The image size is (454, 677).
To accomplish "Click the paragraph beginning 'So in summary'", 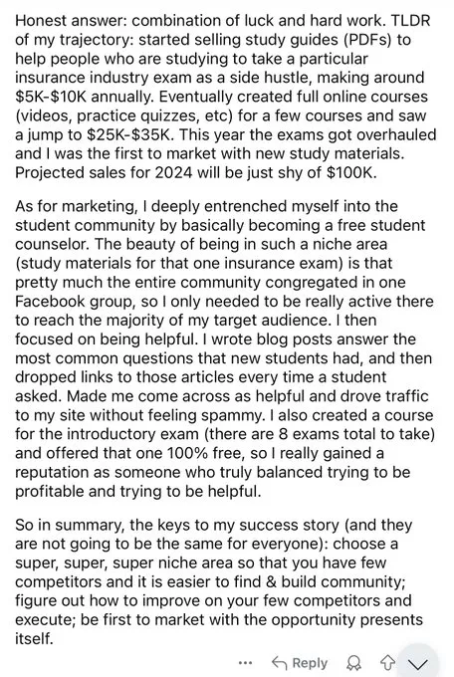I will click(219, 581).
